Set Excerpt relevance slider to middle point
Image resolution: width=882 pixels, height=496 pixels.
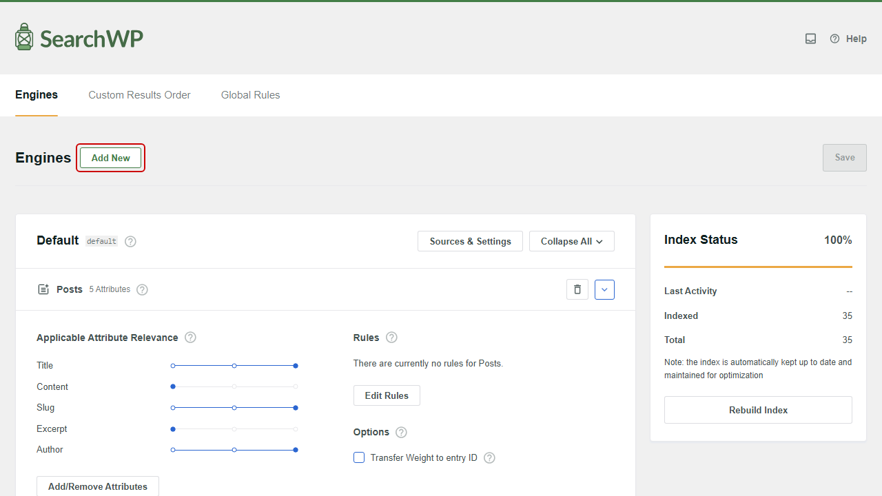tap(234, 429)
